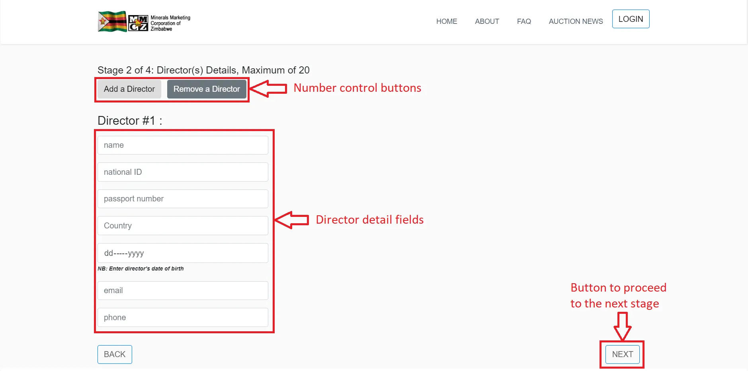The height and width of the screenshot is (371, 748).
Task: Click Add a Director
Action: [x=129, y=89]
